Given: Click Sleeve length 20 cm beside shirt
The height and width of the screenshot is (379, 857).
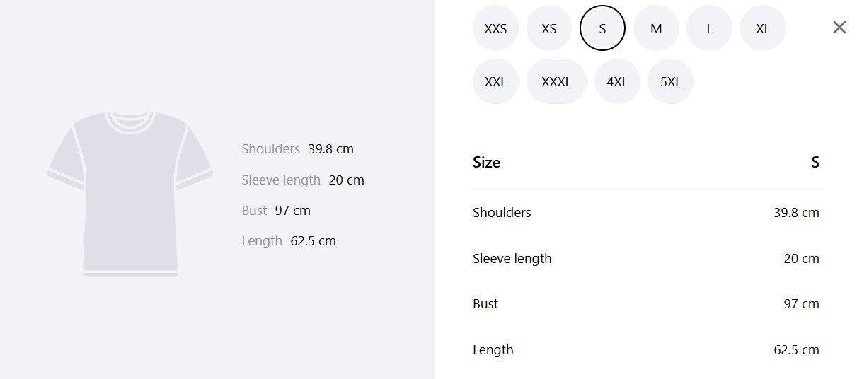Looking at the screenshot, I should coord(303,180).
